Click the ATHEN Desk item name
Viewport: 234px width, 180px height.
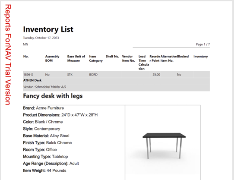coord(32,80)
